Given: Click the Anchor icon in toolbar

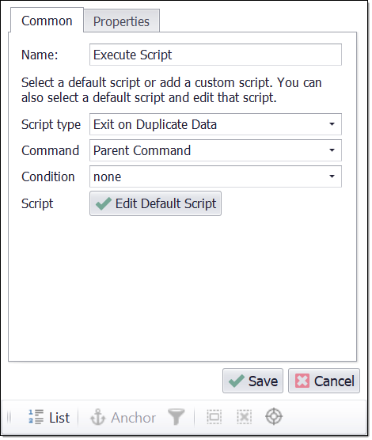Looking at the screenshot, I should tap(97, 417).
